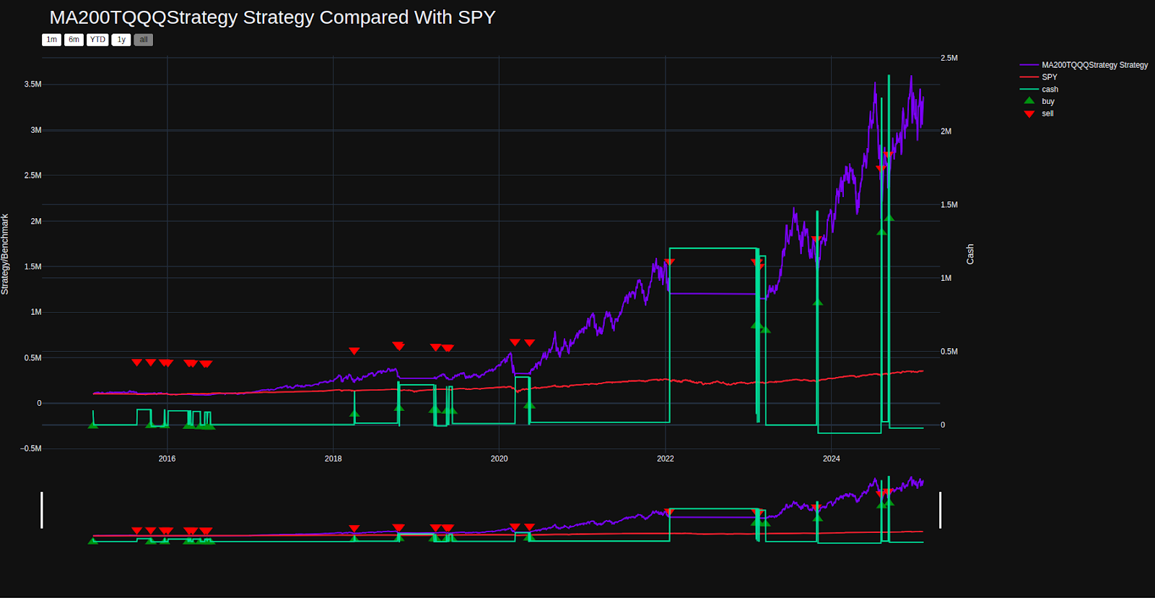The height and width of the screenshot is (603, 1155).
Task: Click the 0.5M label on Cash axis
Action: (949, 352)
